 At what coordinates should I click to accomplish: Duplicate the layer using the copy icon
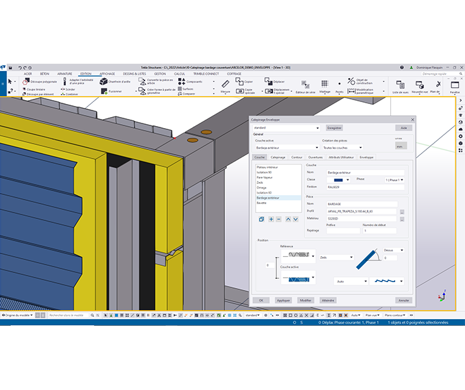tap(261, 220)
